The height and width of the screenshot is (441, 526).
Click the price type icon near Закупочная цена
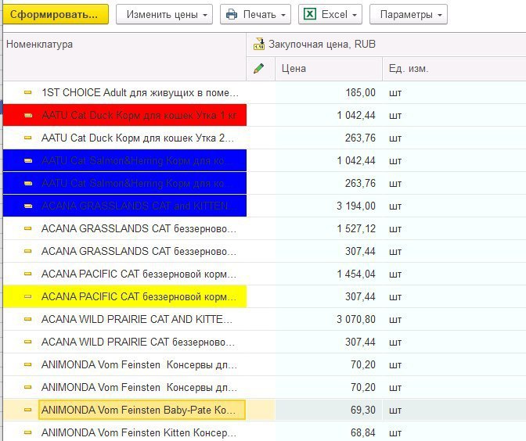coord(258,44)
